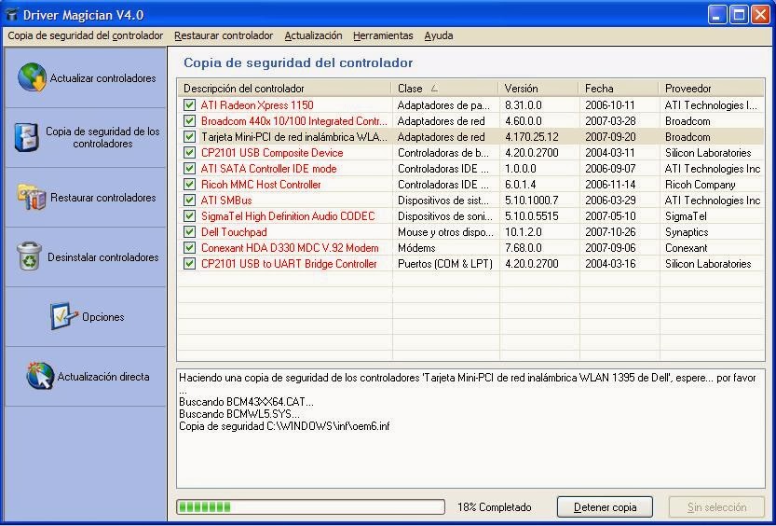Uncheck ATI SATA Controller IDE mode checkbox
This screenshot has width=776, height=526.
point(189,169)
